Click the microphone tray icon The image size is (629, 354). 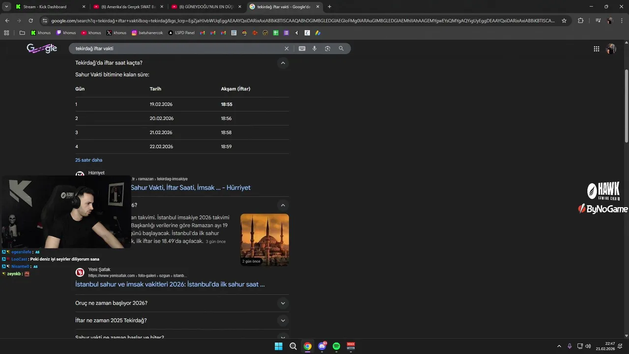(x=570, y=346)
